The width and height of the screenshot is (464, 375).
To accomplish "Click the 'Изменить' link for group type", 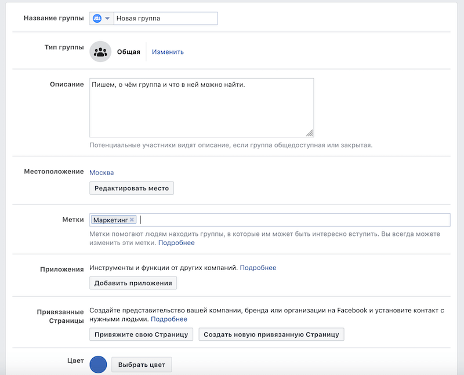I will click(x=168, y=52).
